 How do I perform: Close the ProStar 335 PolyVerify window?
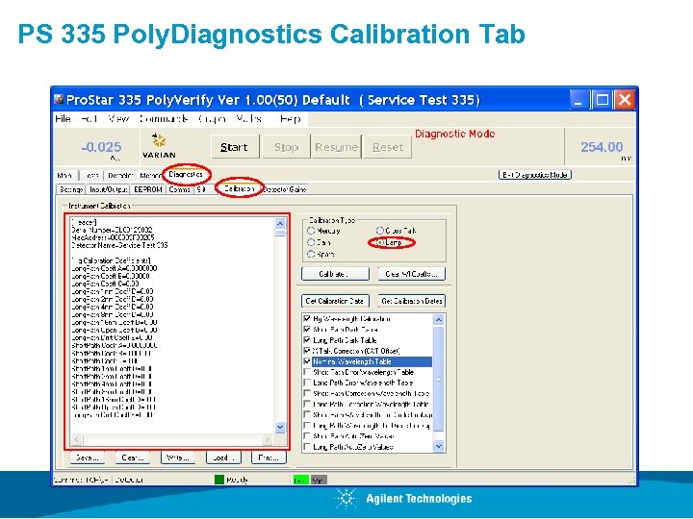tap(625, 99)
